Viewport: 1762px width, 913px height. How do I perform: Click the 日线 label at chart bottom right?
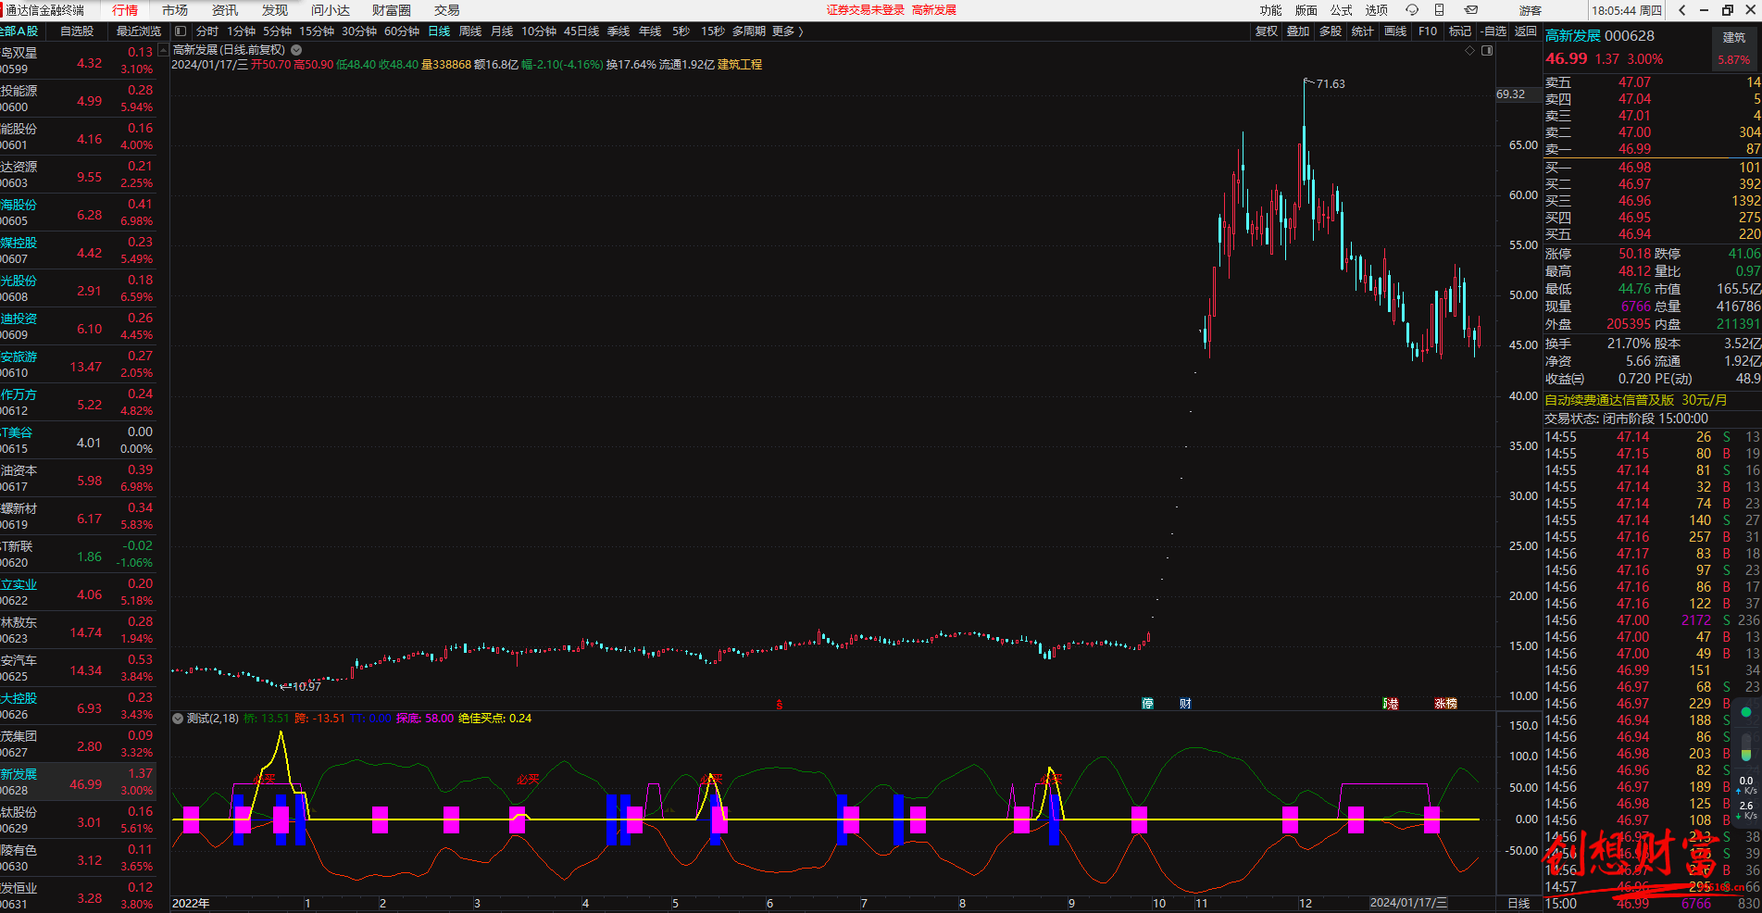coord(1518,903)
